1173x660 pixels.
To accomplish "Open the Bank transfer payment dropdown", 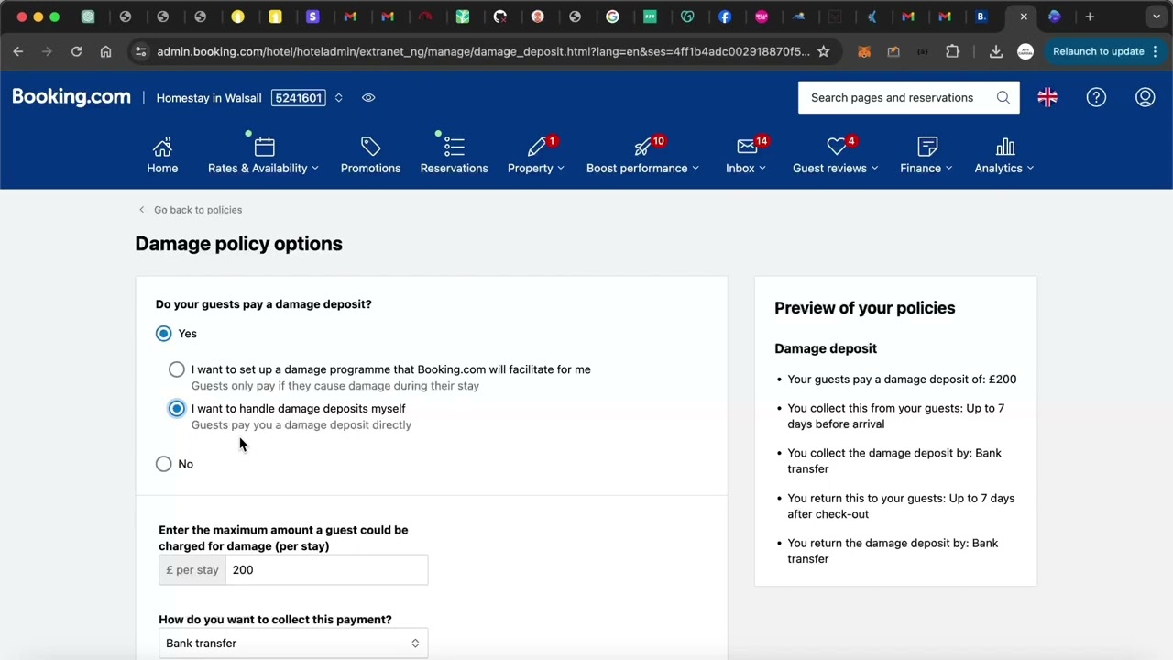I will (293, 643).
